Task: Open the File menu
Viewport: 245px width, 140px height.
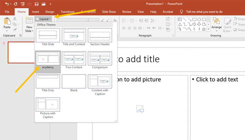Action: click(x=7, y=12)
